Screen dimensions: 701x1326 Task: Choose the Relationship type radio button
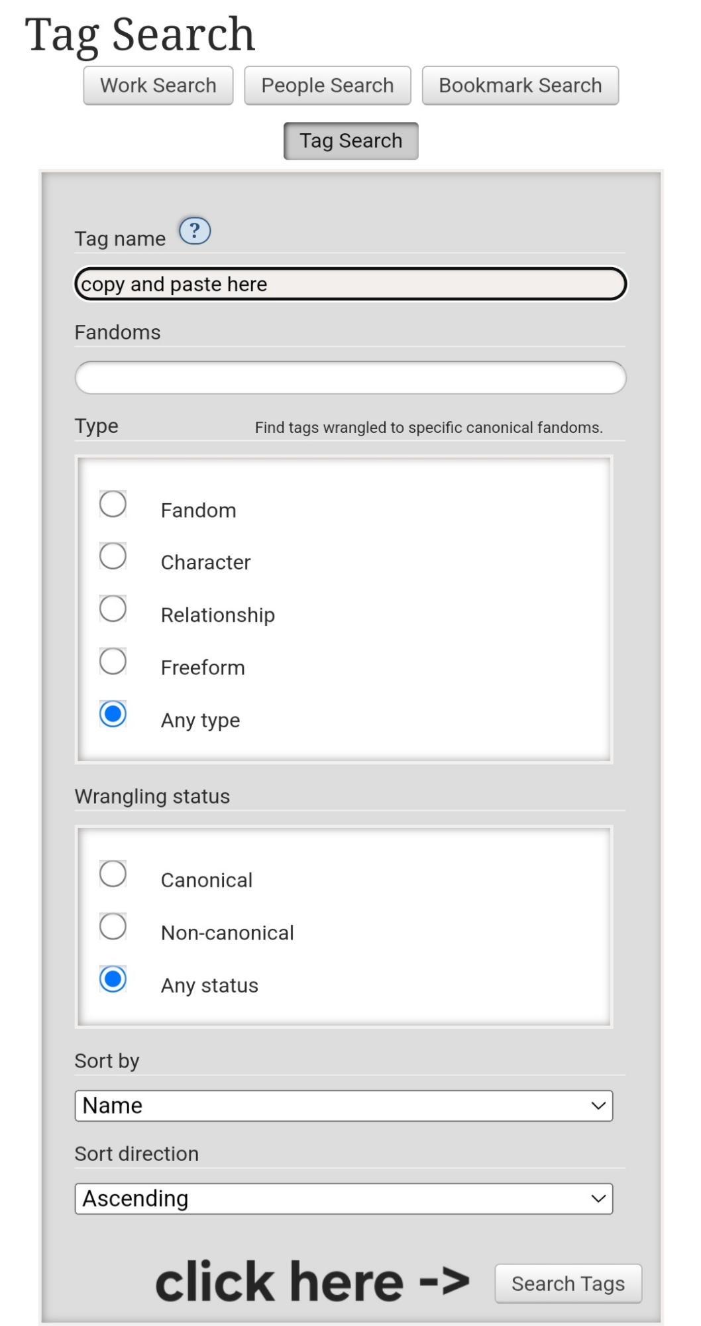pos(113,609)
